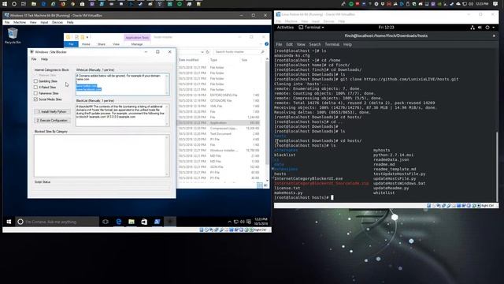Collapse the Explorer ribbon chevron

(261, 44)
